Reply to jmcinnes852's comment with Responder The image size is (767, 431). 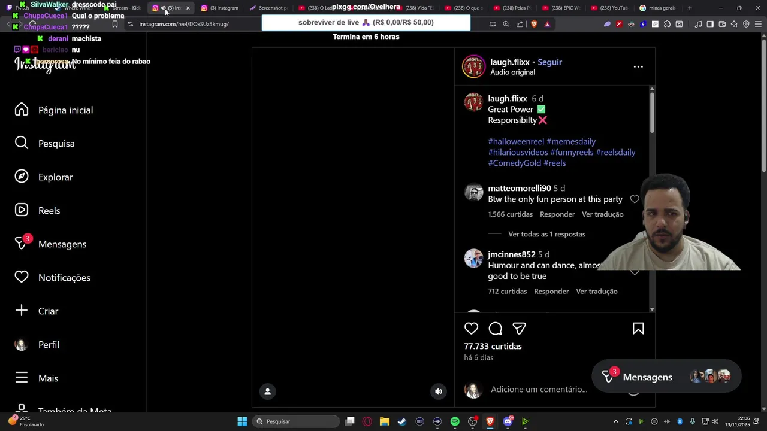(551, 292)
